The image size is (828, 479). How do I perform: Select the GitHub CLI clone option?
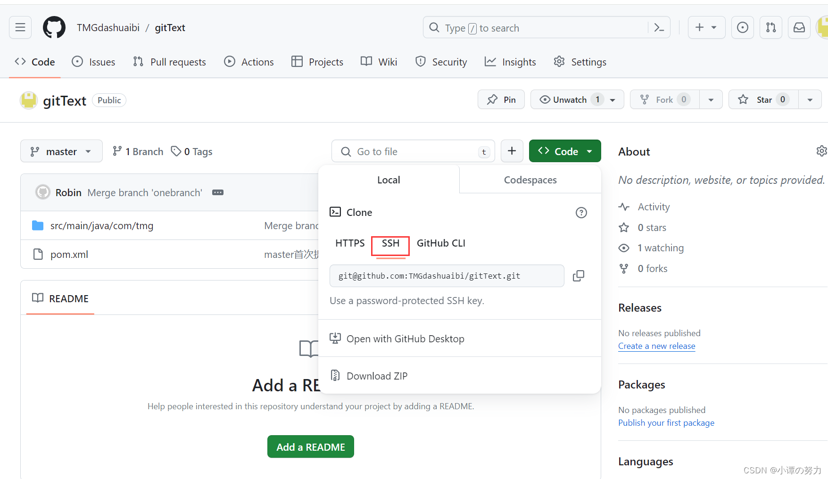point(441,243)
